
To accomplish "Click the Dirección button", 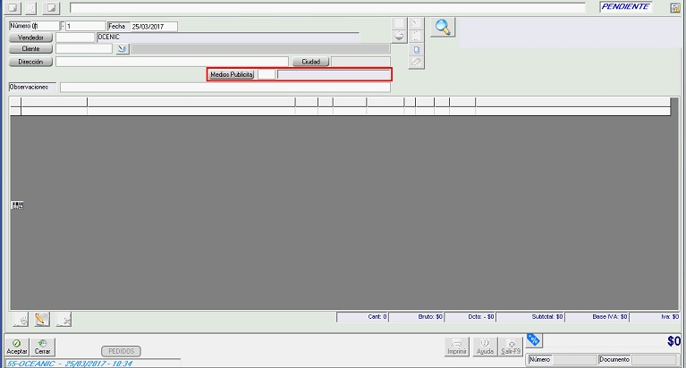I will click(31, 62).
